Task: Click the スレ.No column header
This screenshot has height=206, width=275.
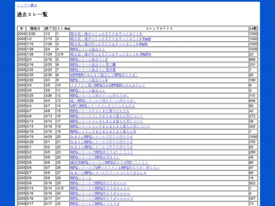Action: 63,28
